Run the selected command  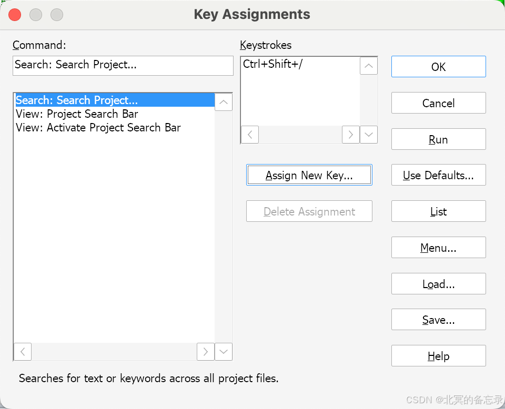[x=438, y=139]
